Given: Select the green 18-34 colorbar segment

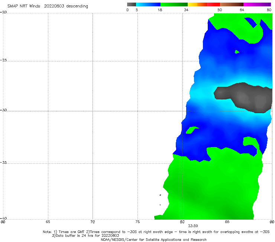Looking at the screenshot, I should (x=174, y=4).
